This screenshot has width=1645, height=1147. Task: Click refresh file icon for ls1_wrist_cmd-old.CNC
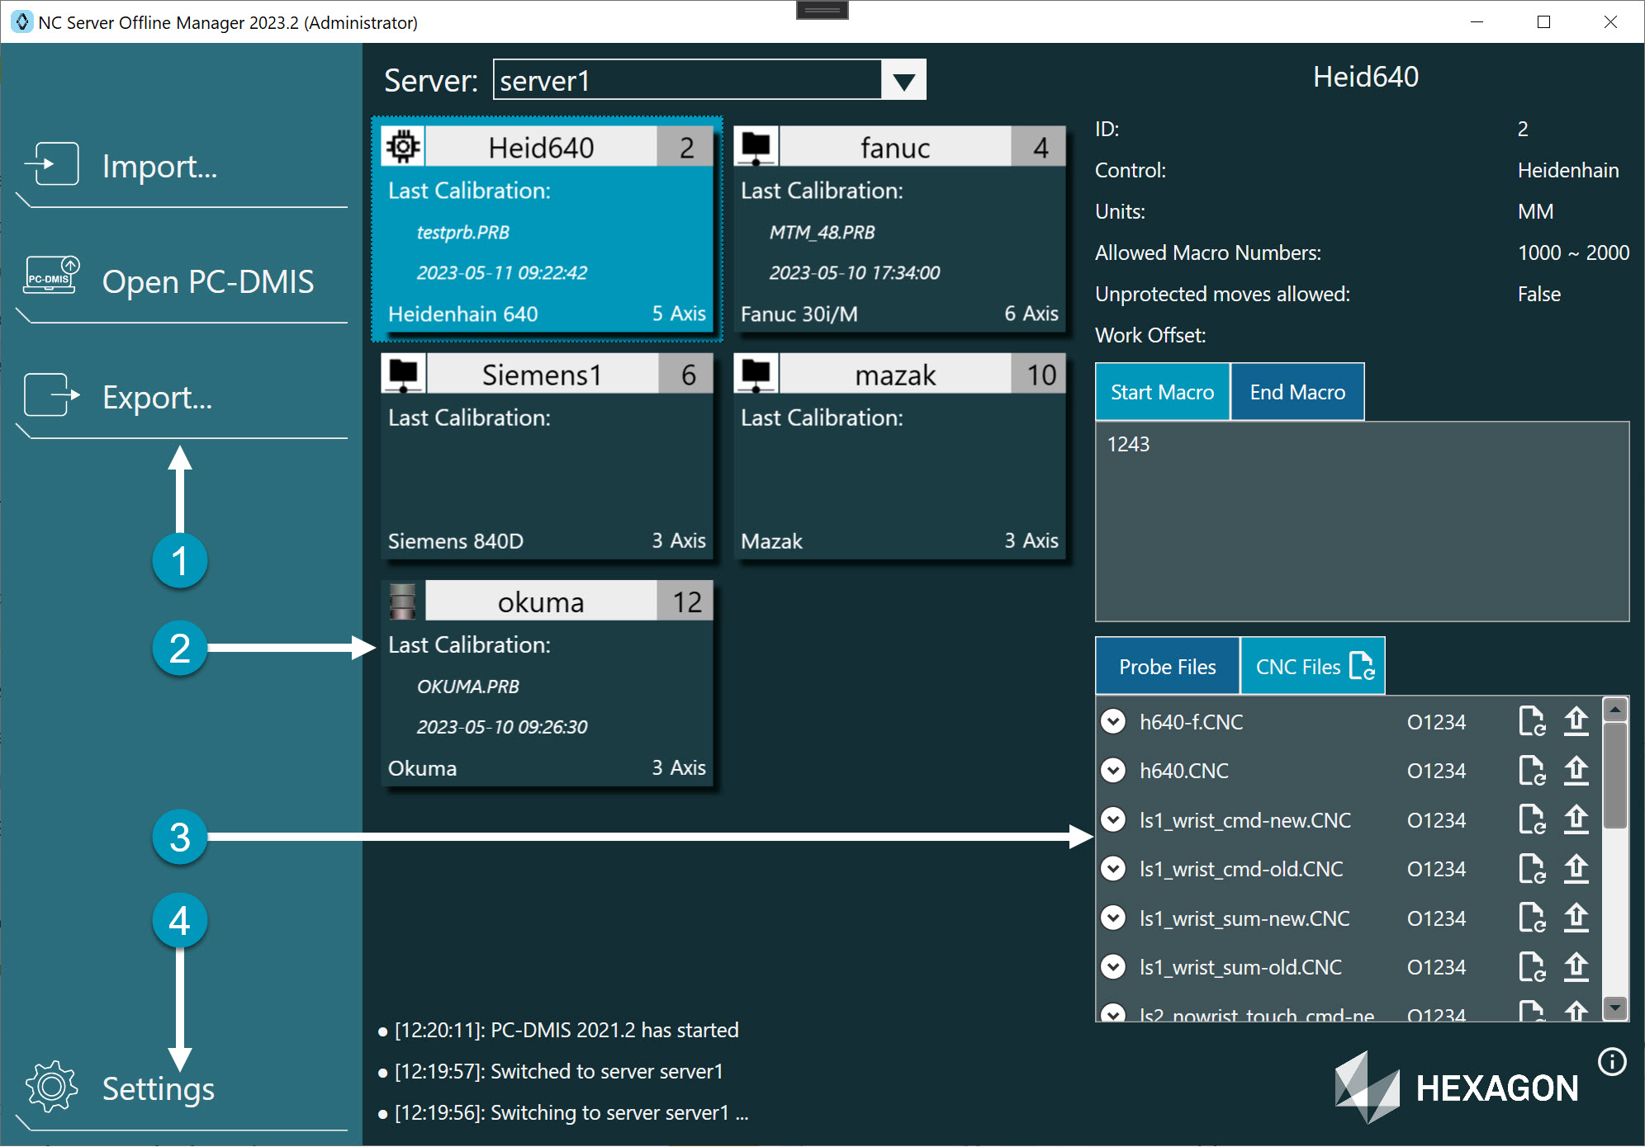tap(1532, 868)
